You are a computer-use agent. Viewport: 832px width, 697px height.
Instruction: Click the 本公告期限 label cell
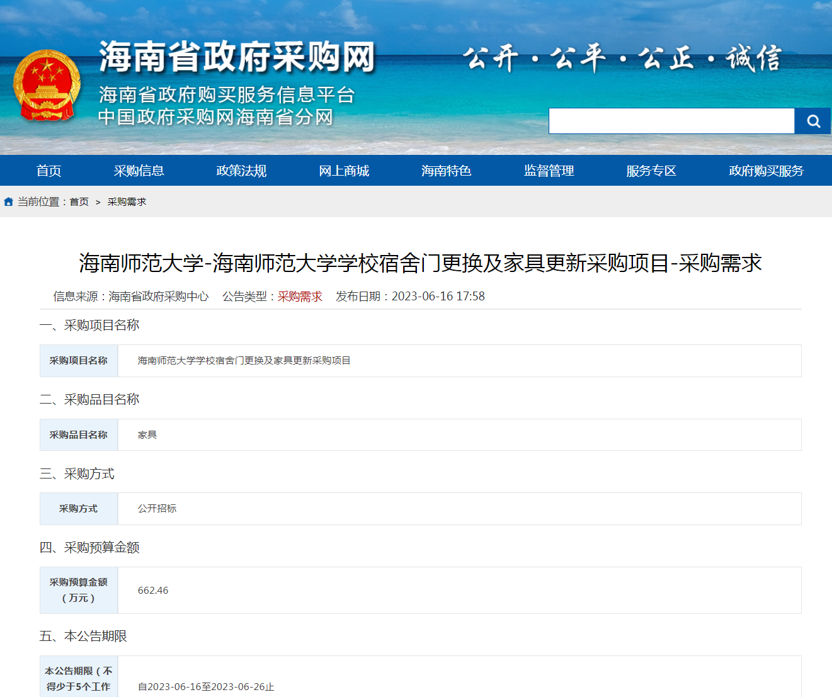(x=79, y=677)
